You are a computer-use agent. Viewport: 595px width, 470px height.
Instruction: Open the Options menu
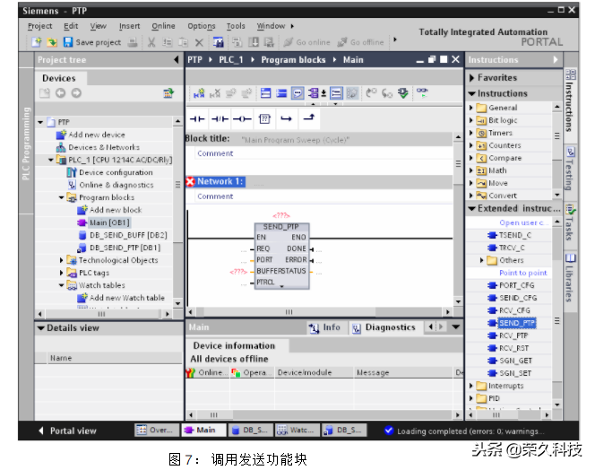(x=201, y=26)
